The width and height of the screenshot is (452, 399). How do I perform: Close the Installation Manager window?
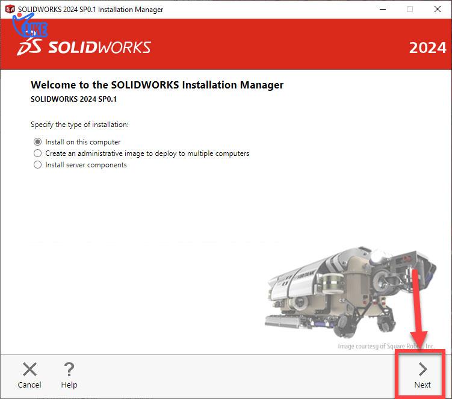[438, 9]
